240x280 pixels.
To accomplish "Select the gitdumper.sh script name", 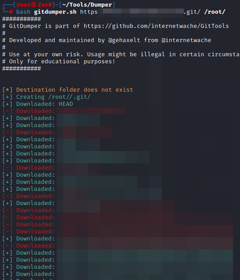I will (x=55, y=12).
